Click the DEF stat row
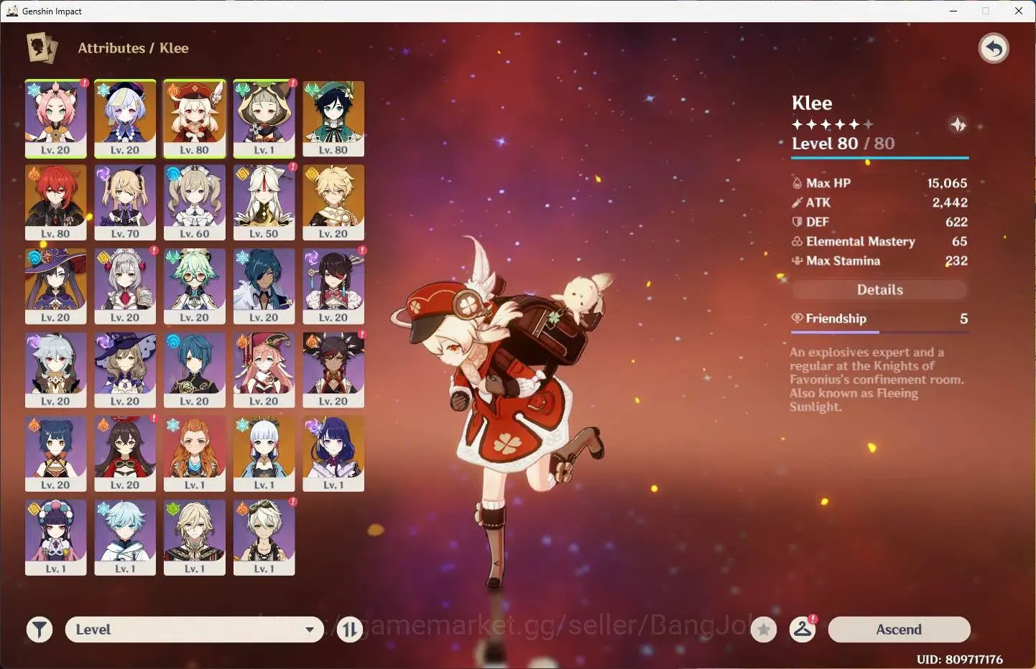The image size is (1036, 669). [879, 222]
